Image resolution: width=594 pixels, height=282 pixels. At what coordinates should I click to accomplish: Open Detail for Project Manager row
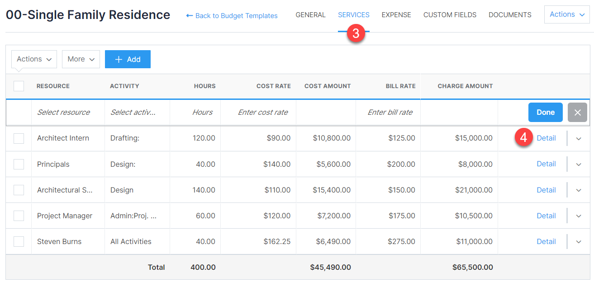[x=546, y=216]
